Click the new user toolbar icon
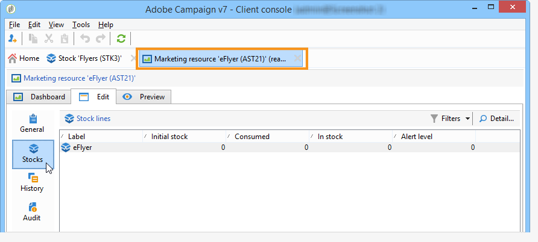 click(13, 39)
